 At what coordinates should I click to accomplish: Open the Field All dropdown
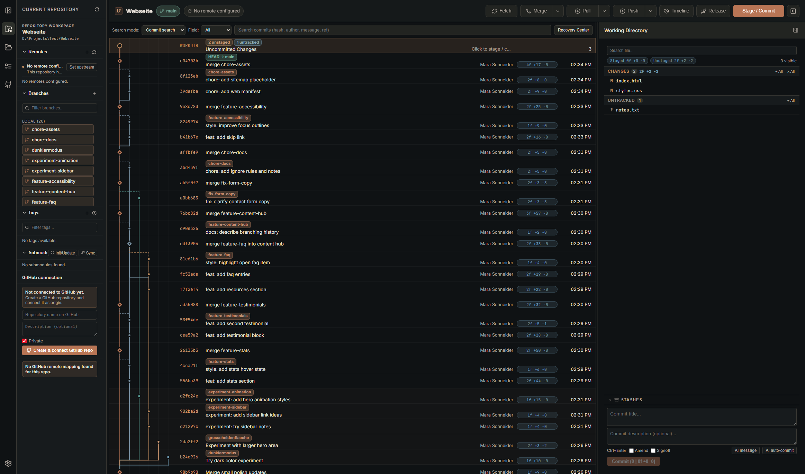coord(216,30)
